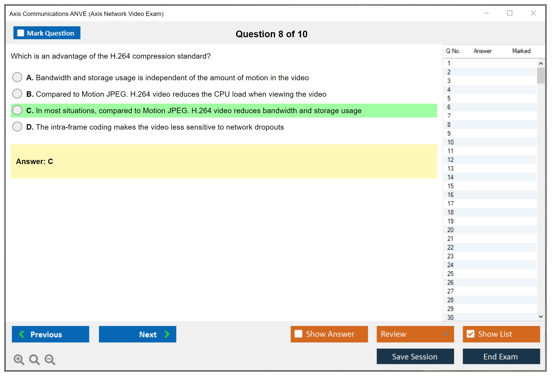Click the green right arrow on Next
This screenshot has height=378, width=553.
[167, 334]
